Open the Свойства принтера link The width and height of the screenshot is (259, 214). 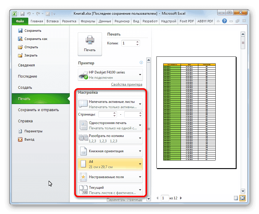coord(126,84)
